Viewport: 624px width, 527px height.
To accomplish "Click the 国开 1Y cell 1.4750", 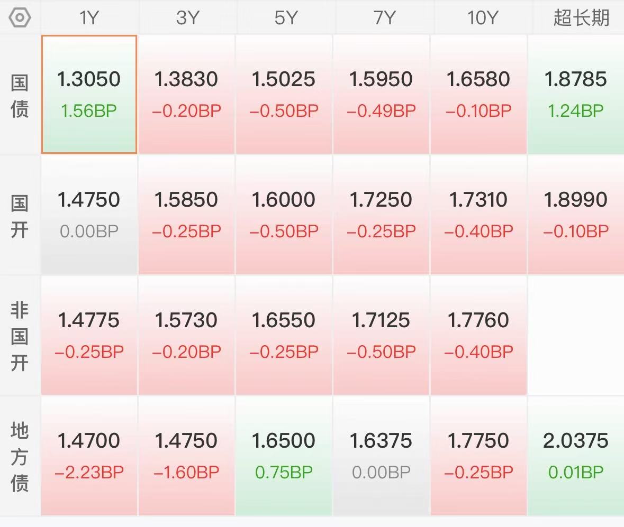I will [89, 215].
